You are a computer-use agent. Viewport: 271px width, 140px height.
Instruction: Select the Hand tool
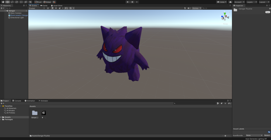[x=3, y=2]
